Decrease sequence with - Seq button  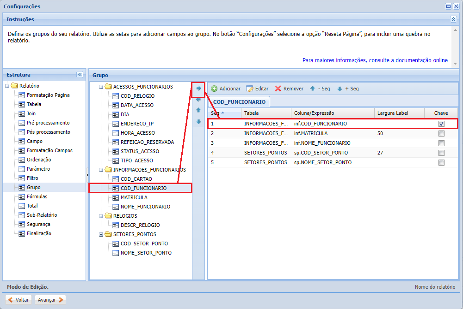click(320, 89)
